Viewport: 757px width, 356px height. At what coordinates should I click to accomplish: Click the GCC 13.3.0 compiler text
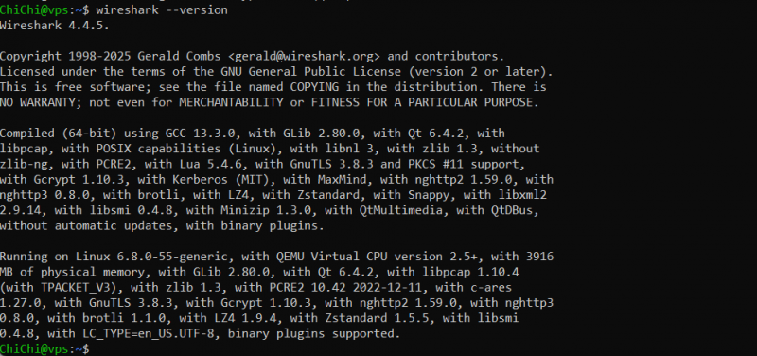click(x=200, y=133)
